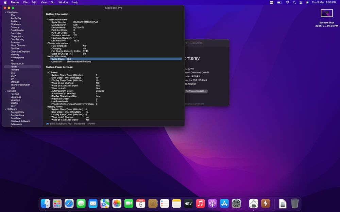Viewport: 340px width, 212px height.
Task: Collapse the Network tree section
Action: coord(5,91)
